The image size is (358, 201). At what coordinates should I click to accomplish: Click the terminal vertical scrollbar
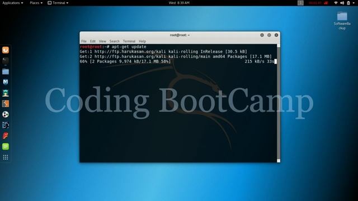(x=279, y=103)
